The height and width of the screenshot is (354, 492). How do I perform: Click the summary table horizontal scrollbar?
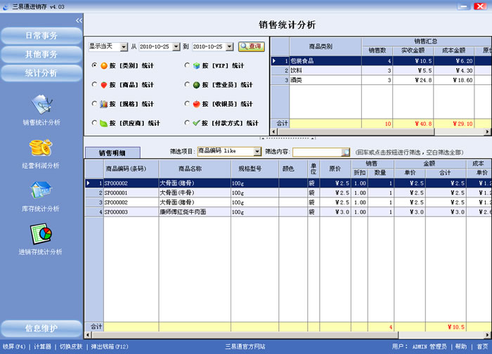point(356,132)
